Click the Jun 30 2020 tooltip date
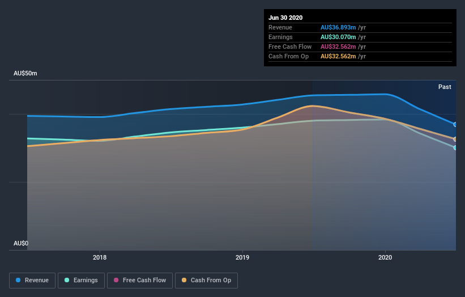The image size is (465, 297). pyautogui.click(x=285, y=18)
